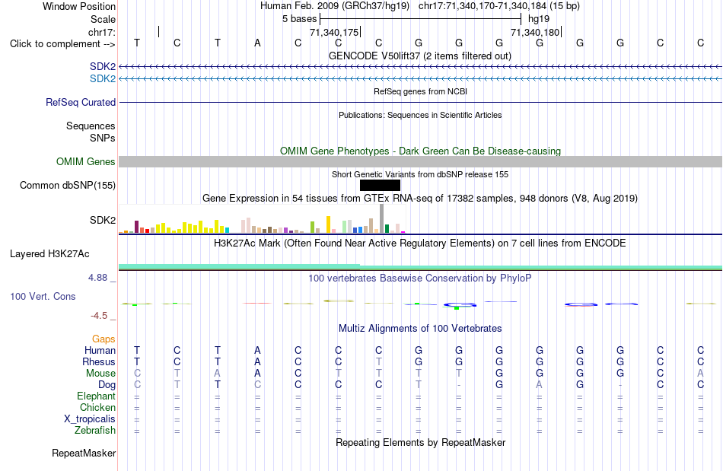Screen dimensions: 723x471
Task: Click the gray OMIM Genes item bar
Action: [420, 161]
